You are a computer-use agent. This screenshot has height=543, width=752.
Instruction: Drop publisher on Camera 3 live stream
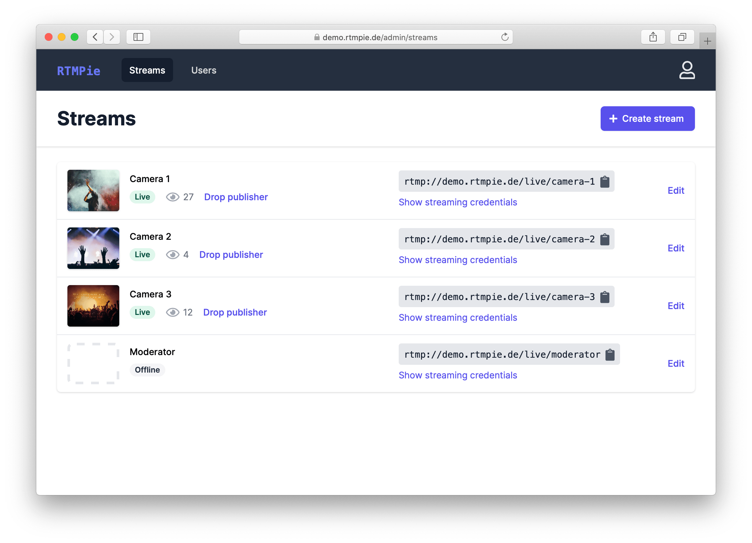point(233,312)
